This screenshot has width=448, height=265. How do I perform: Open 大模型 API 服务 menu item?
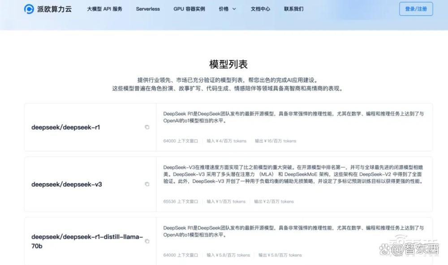tap(104, 9)
